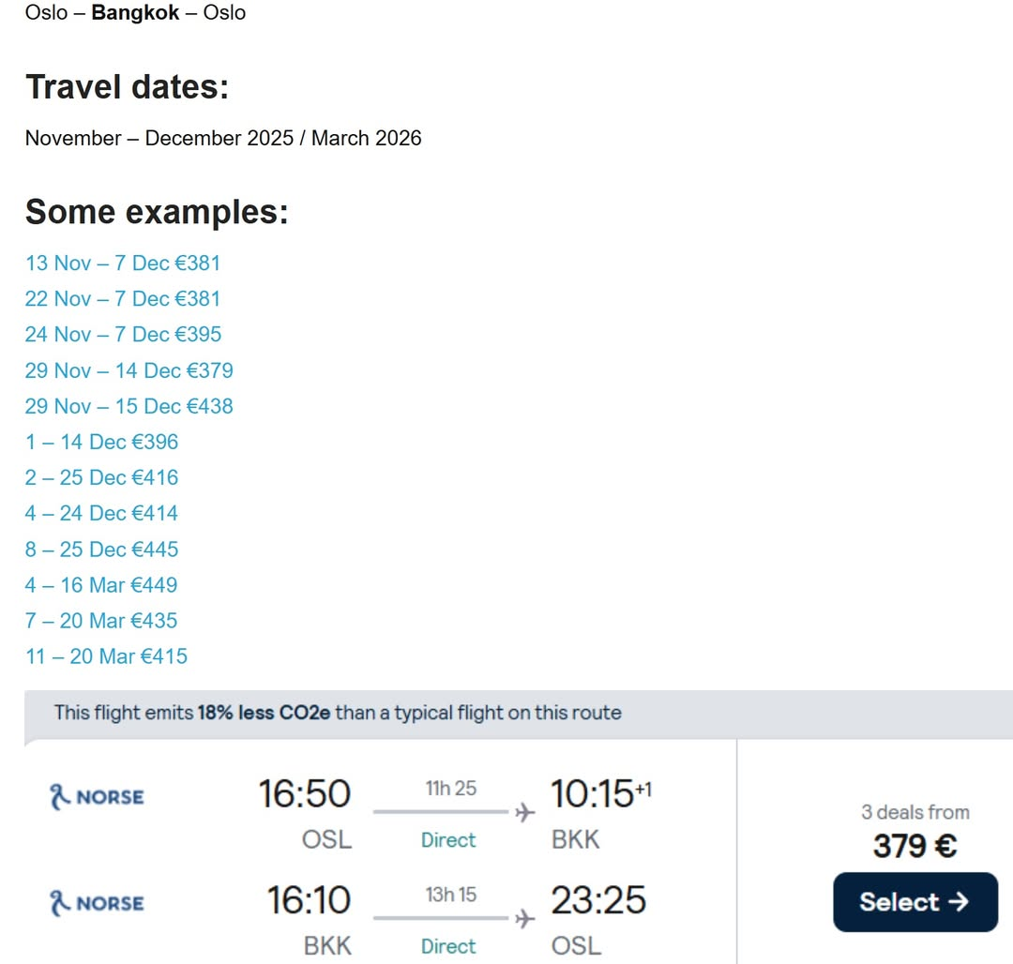This screenshot has width=1013, height=964.
Task: Click the CO2e emissions info banner
Action: click(x=338, y=713)
